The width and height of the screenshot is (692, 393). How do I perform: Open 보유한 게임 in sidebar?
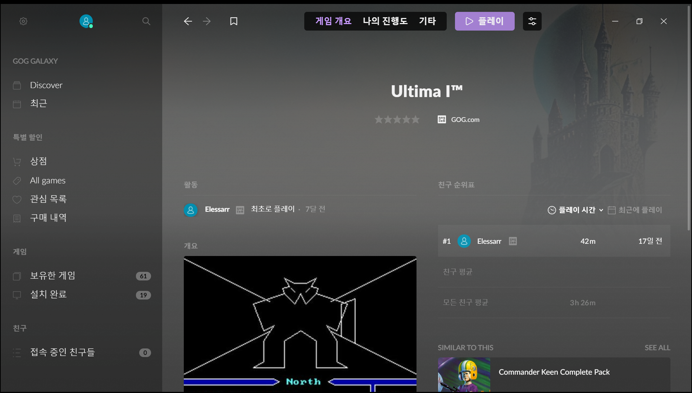click(x=53, y=275)
